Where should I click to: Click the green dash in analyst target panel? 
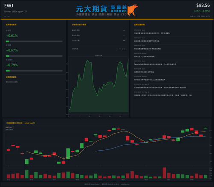124,30
